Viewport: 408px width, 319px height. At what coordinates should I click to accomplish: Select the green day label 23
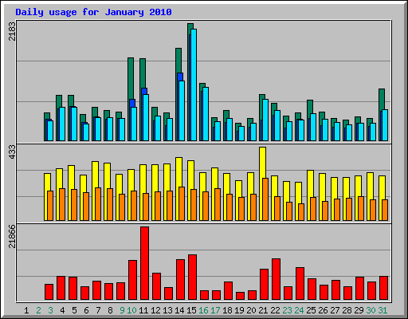(287, 310)
